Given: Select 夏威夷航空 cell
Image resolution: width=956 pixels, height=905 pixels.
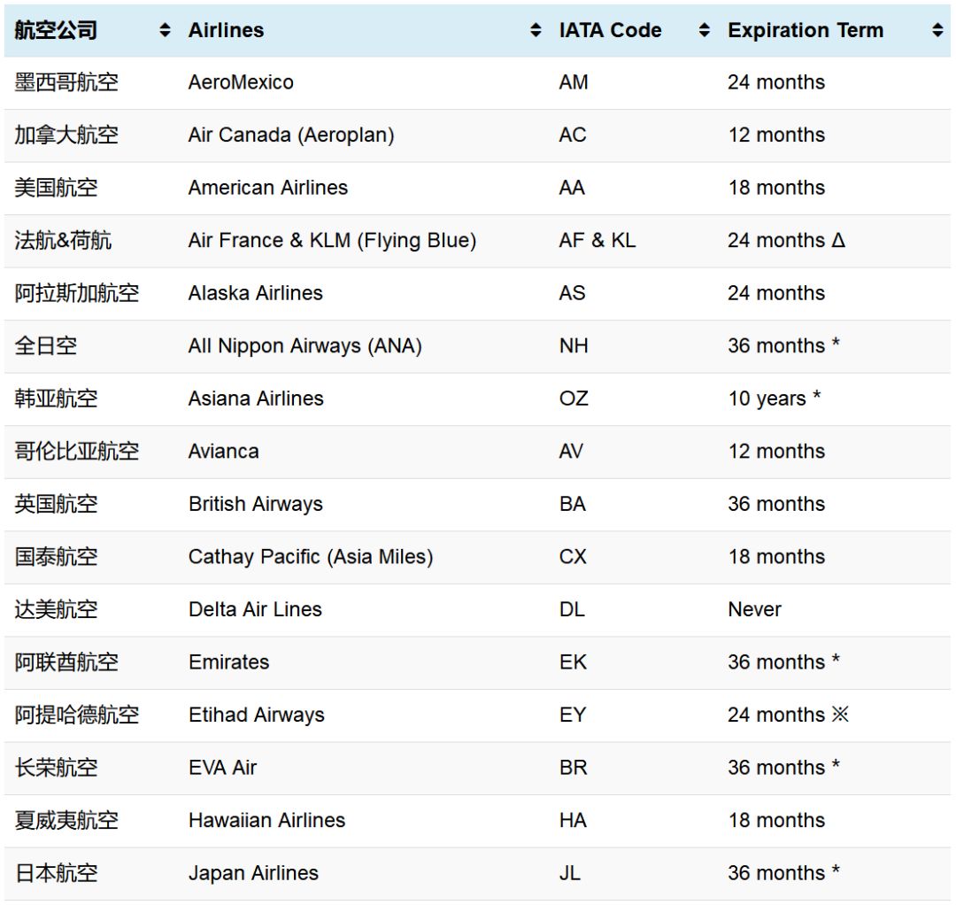Looking at the screenshot, I should [66, 821].
